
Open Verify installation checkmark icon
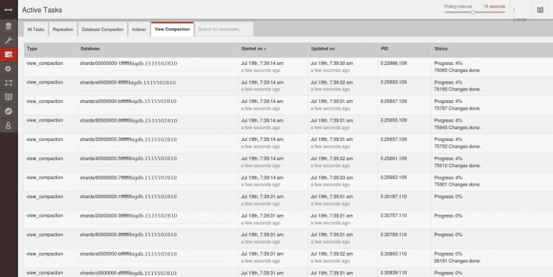point(8,111)
